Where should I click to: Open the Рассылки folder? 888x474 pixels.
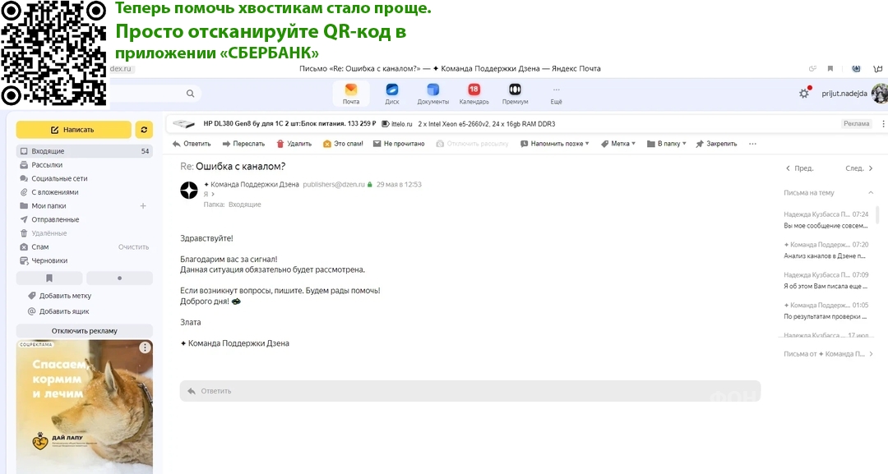(x=46, y=164)
